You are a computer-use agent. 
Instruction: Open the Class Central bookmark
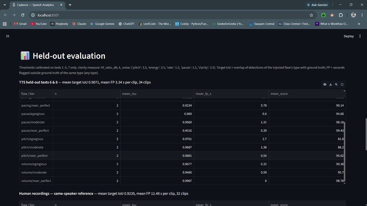(x=294, y=24)
